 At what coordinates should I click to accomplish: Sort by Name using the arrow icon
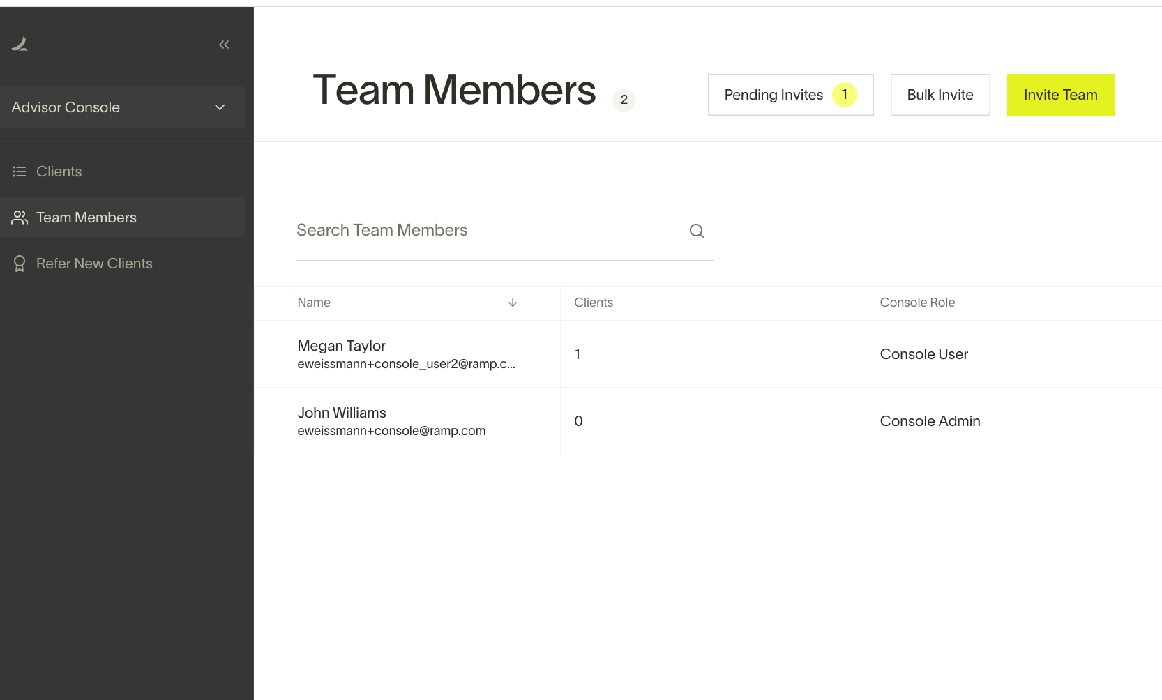coord(513,303)
